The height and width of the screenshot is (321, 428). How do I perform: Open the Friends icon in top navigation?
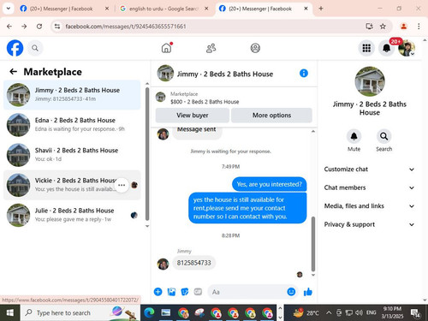click(x=211, y=48)
